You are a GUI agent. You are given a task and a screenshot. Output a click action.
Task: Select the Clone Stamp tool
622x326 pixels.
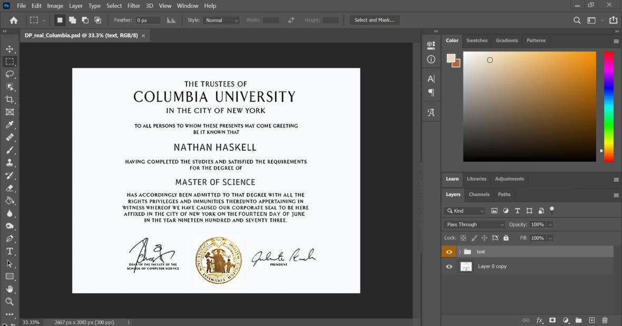point(9,163)
